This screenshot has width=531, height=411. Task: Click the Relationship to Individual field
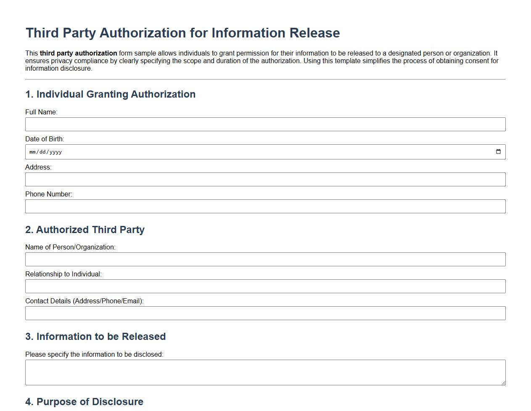(265, 286)
